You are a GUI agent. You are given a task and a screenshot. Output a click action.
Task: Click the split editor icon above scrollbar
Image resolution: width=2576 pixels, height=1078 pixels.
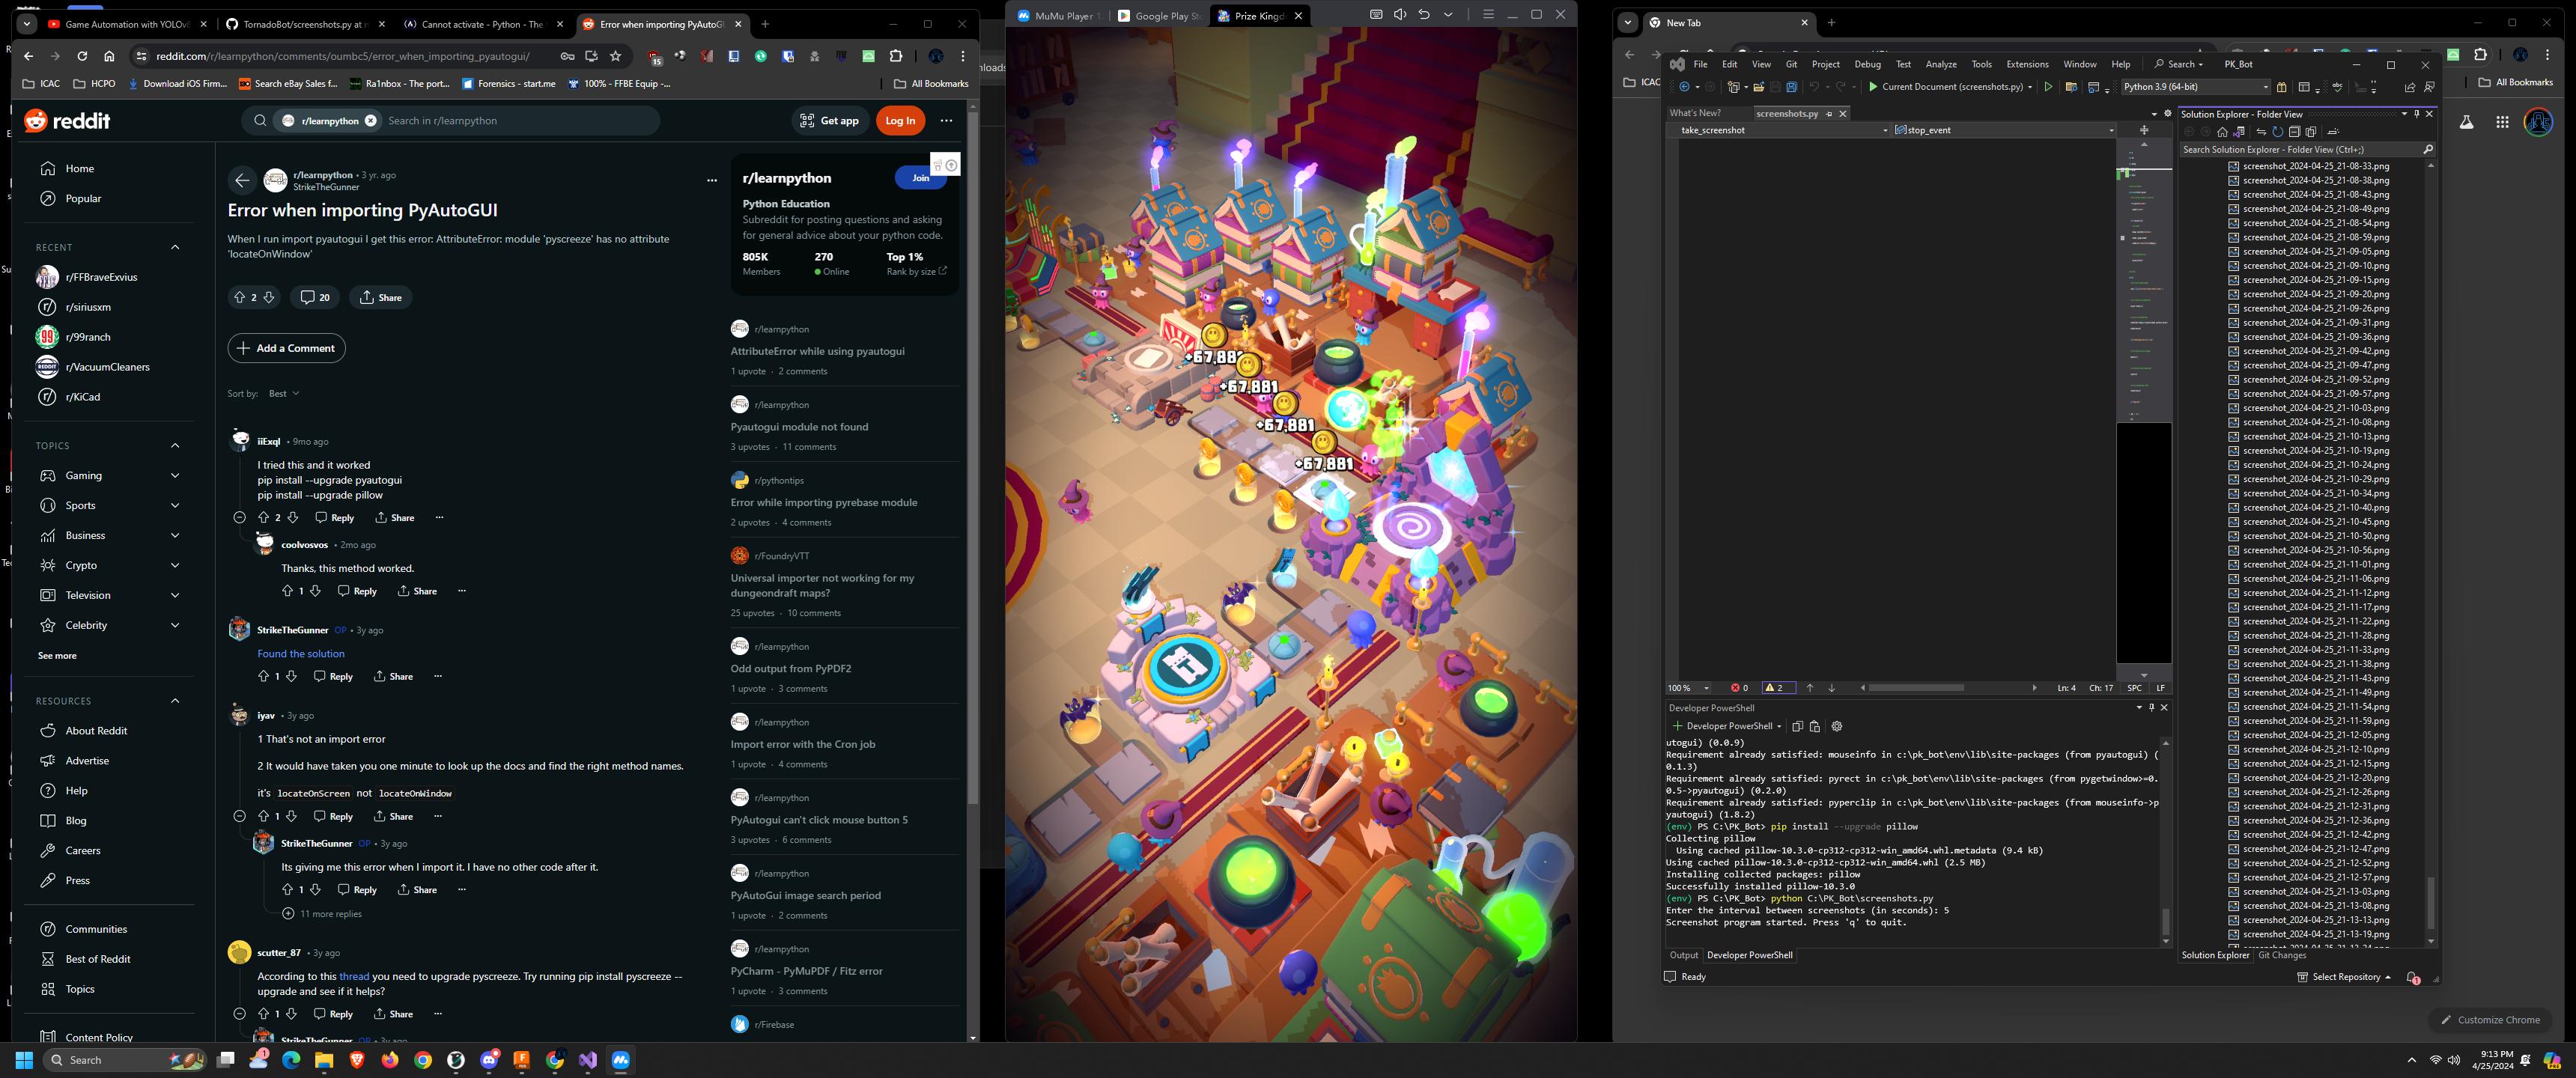[x=2144, y=130]
